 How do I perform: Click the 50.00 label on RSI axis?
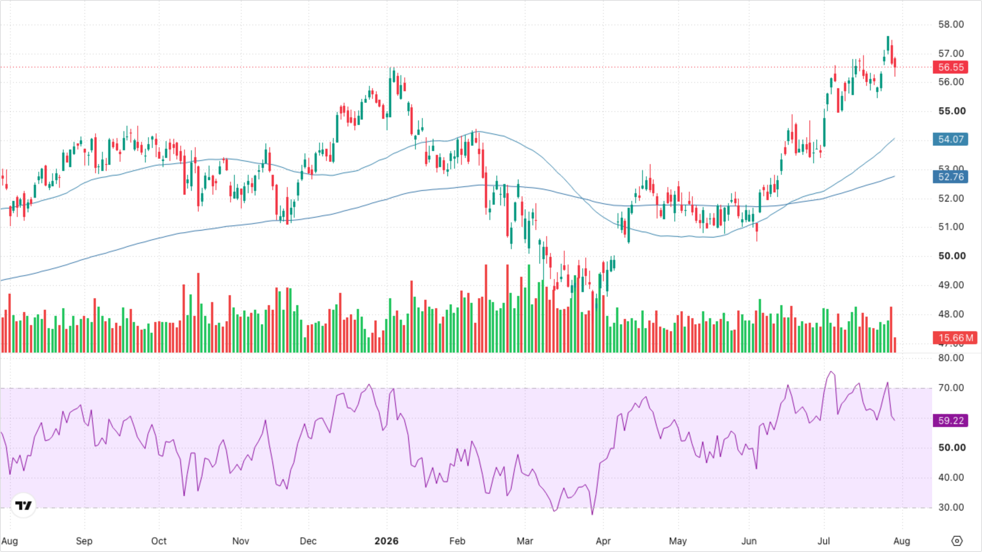click(x=952, y=448)
